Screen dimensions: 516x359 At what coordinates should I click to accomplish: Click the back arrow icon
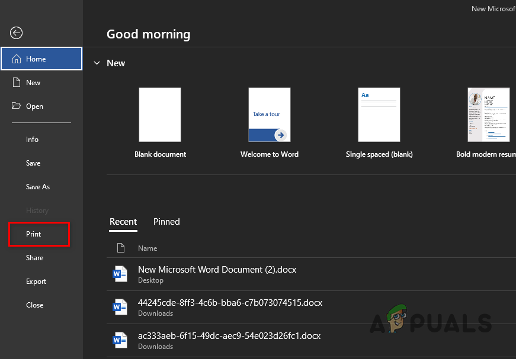[x=17, y=33]
